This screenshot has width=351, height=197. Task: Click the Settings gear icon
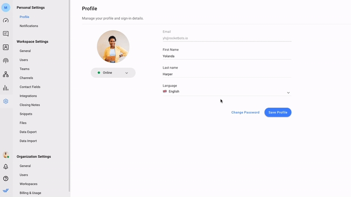(6, 101)
